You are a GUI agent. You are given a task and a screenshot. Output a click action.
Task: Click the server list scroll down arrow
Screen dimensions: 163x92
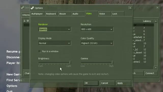point(156,68)
